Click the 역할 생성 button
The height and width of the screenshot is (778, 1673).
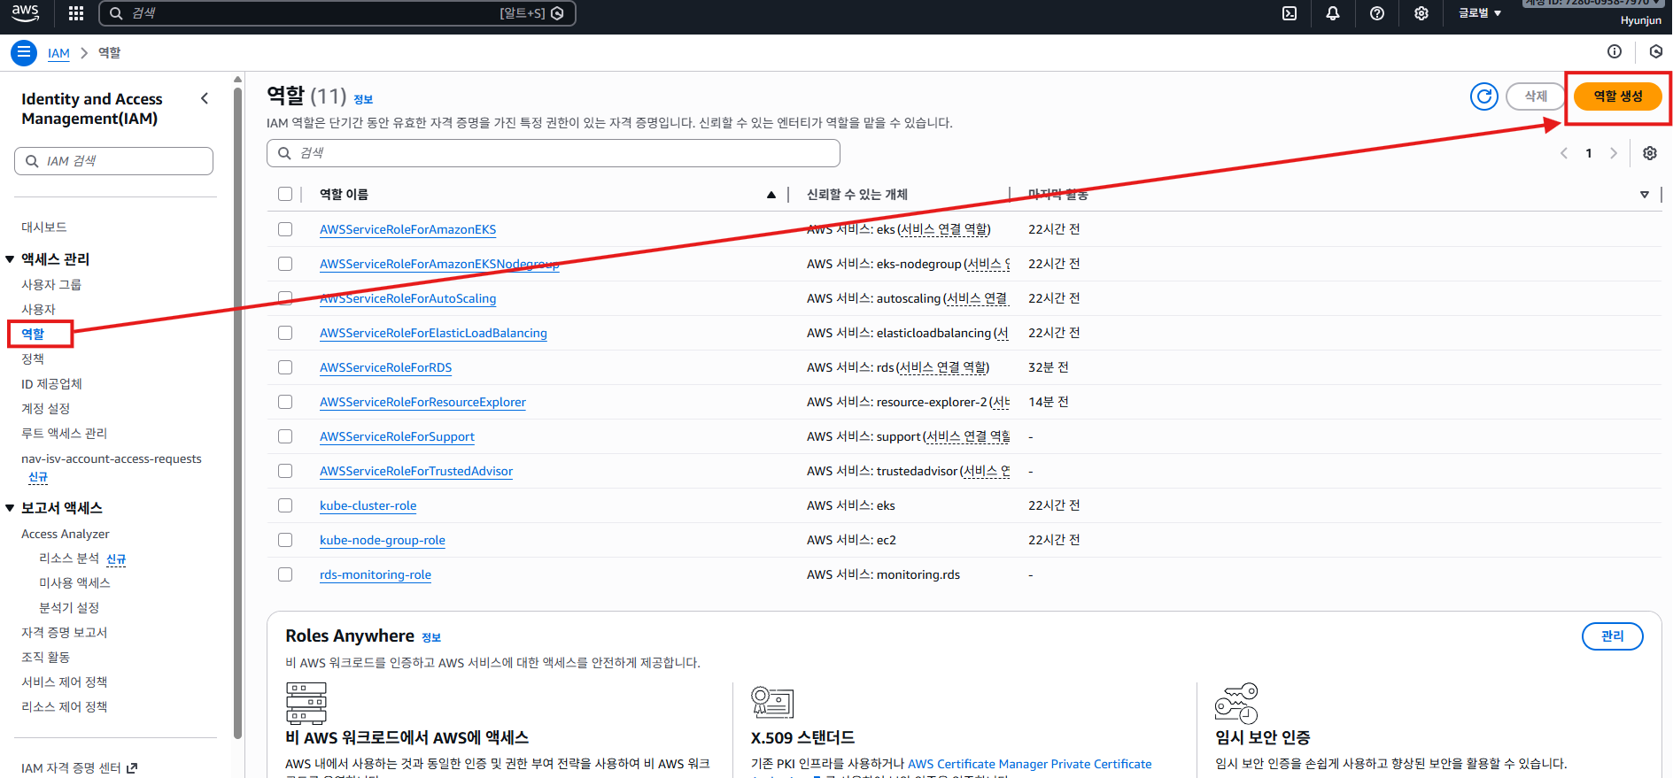tap(1617, 96)
